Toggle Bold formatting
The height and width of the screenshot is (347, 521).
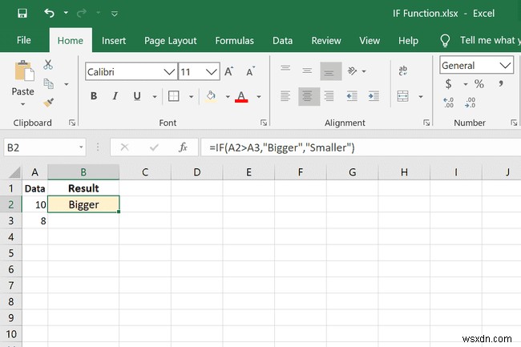click(x=94, y=96)
